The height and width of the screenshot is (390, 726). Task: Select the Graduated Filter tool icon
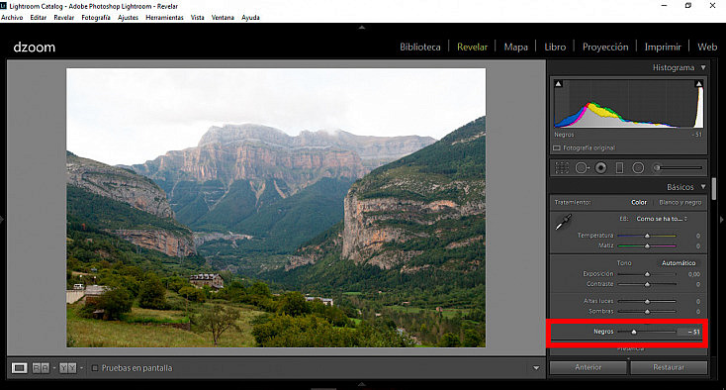click(619, 167)
